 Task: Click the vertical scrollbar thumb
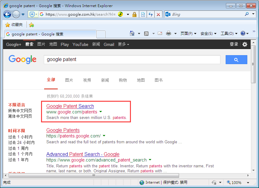[253, 64]
